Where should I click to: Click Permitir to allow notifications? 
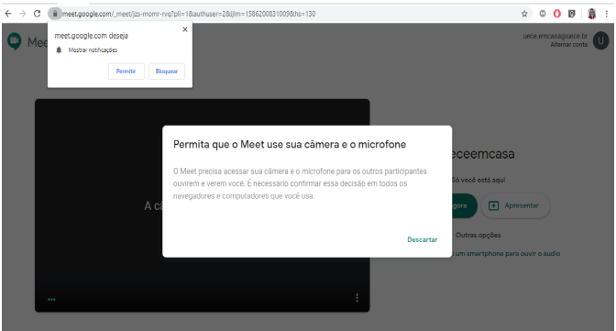pos(126,72)
